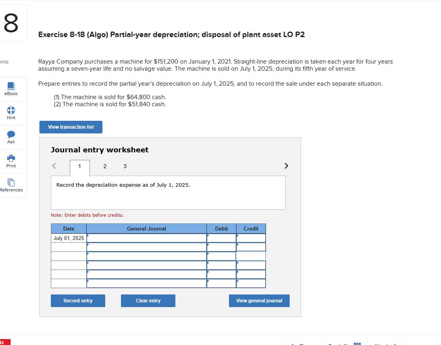This screenshot has height=345, width=441.
Task: Select Credit cell in second row
Action: 251,247
